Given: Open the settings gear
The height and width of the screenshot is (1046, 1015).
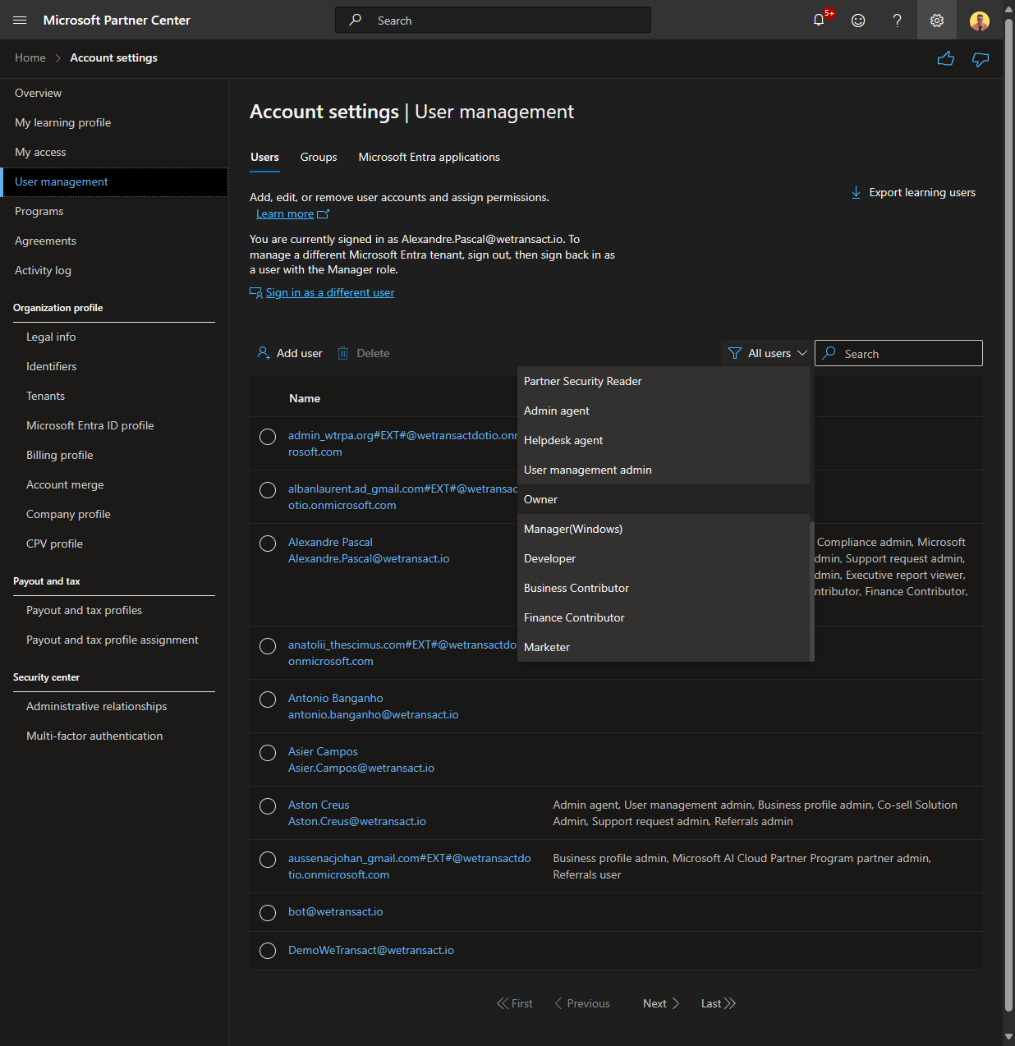Looking at the screenshot, I should pos(937,20).
